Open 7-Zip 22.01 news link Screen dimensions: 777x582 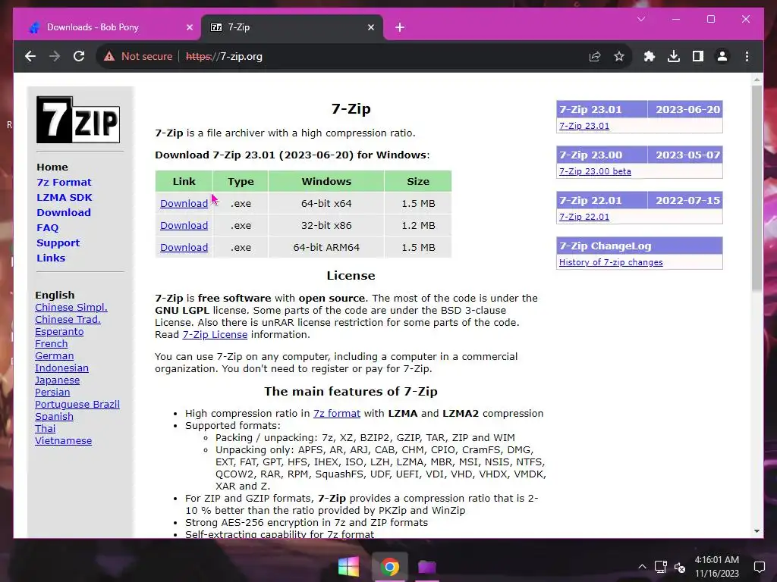coord(584,217)
